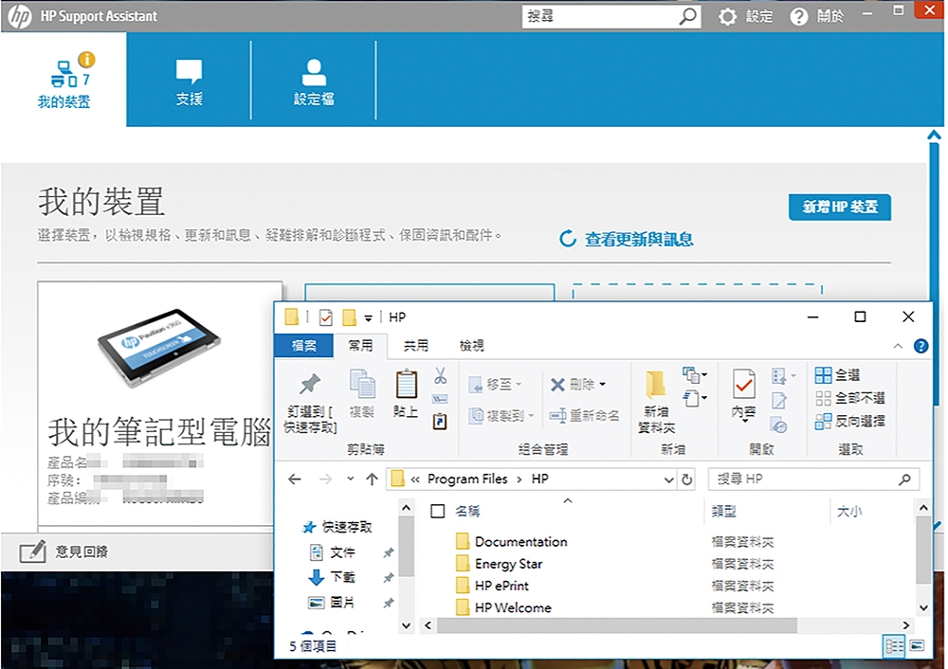Viewport: 948px width, 669px height.
Task: Collapse the Explorer ribbon with the chevron
Action: click(x=898, y=346)
